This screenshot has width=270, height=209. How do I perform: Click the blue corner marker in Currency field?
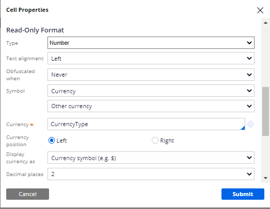coord(243,128)
